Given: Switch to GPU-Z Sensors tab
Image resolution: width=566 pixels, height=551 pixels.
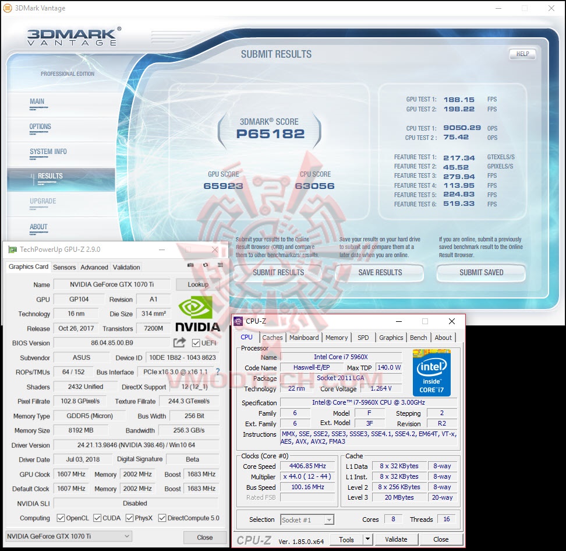Looking at the screenshot, I should click(x=64, y=267).
